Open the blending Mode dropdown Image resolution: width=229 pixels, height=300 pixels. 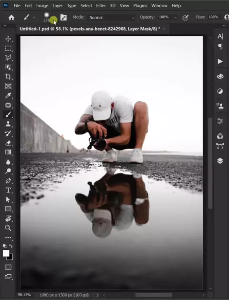click(x=112, y=18)
